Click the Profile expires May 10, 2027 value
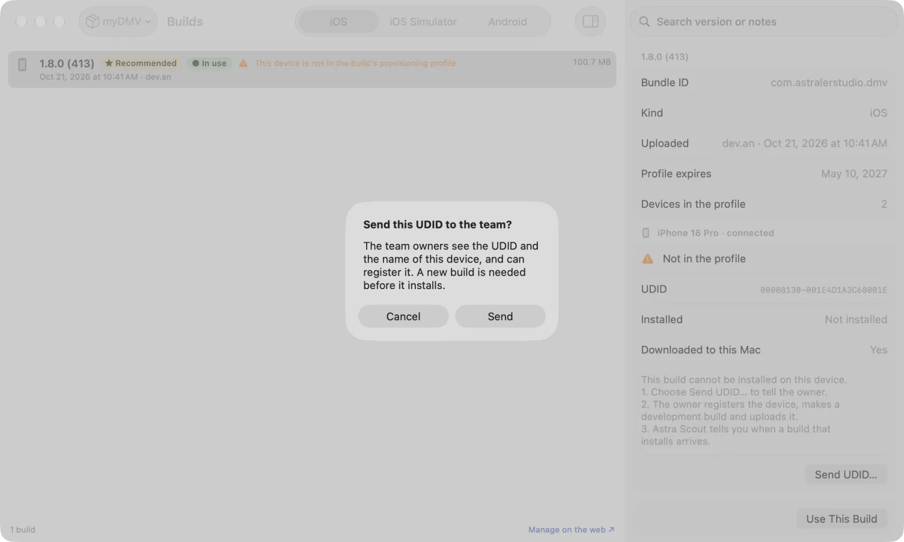This screenshot has width=904, height=542. point(854,174)
